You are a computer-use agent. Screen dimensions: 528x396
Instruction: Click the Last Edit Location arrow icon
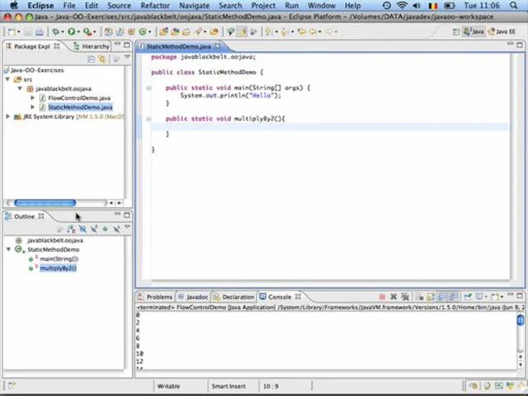pyautogui.click(x=301, y=31)
